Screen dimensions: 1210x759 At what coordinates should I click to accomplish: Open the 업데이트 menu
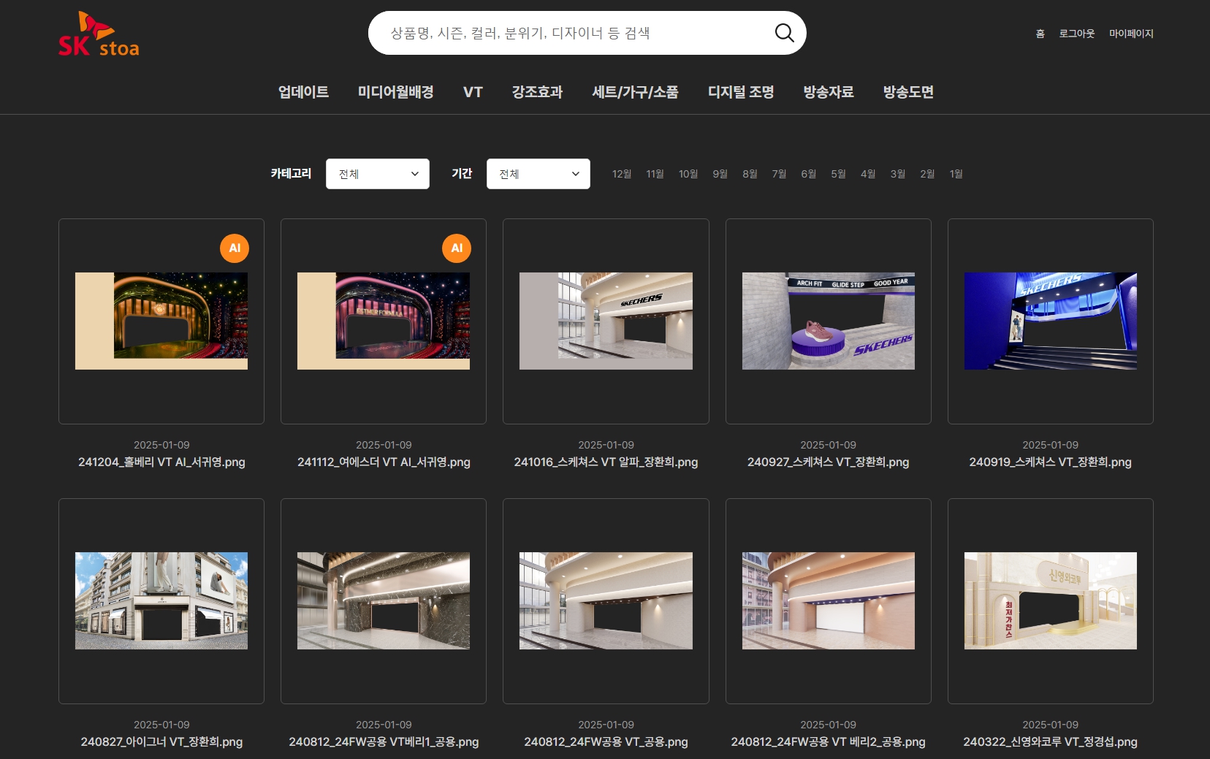pos(303,92)
